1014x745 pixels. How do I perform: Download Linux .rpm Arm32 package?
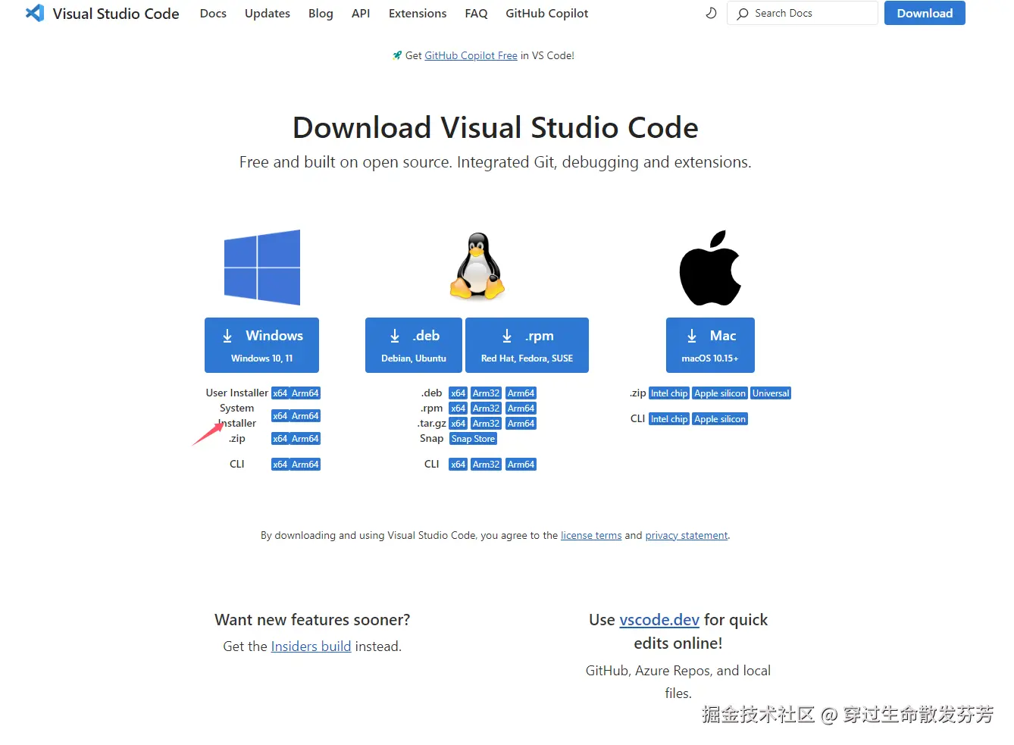point(486,408)
